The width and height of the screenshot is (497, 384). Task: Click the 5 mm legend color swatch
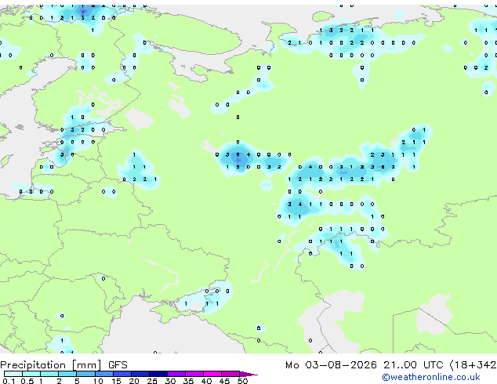click(x=85, y=374)
